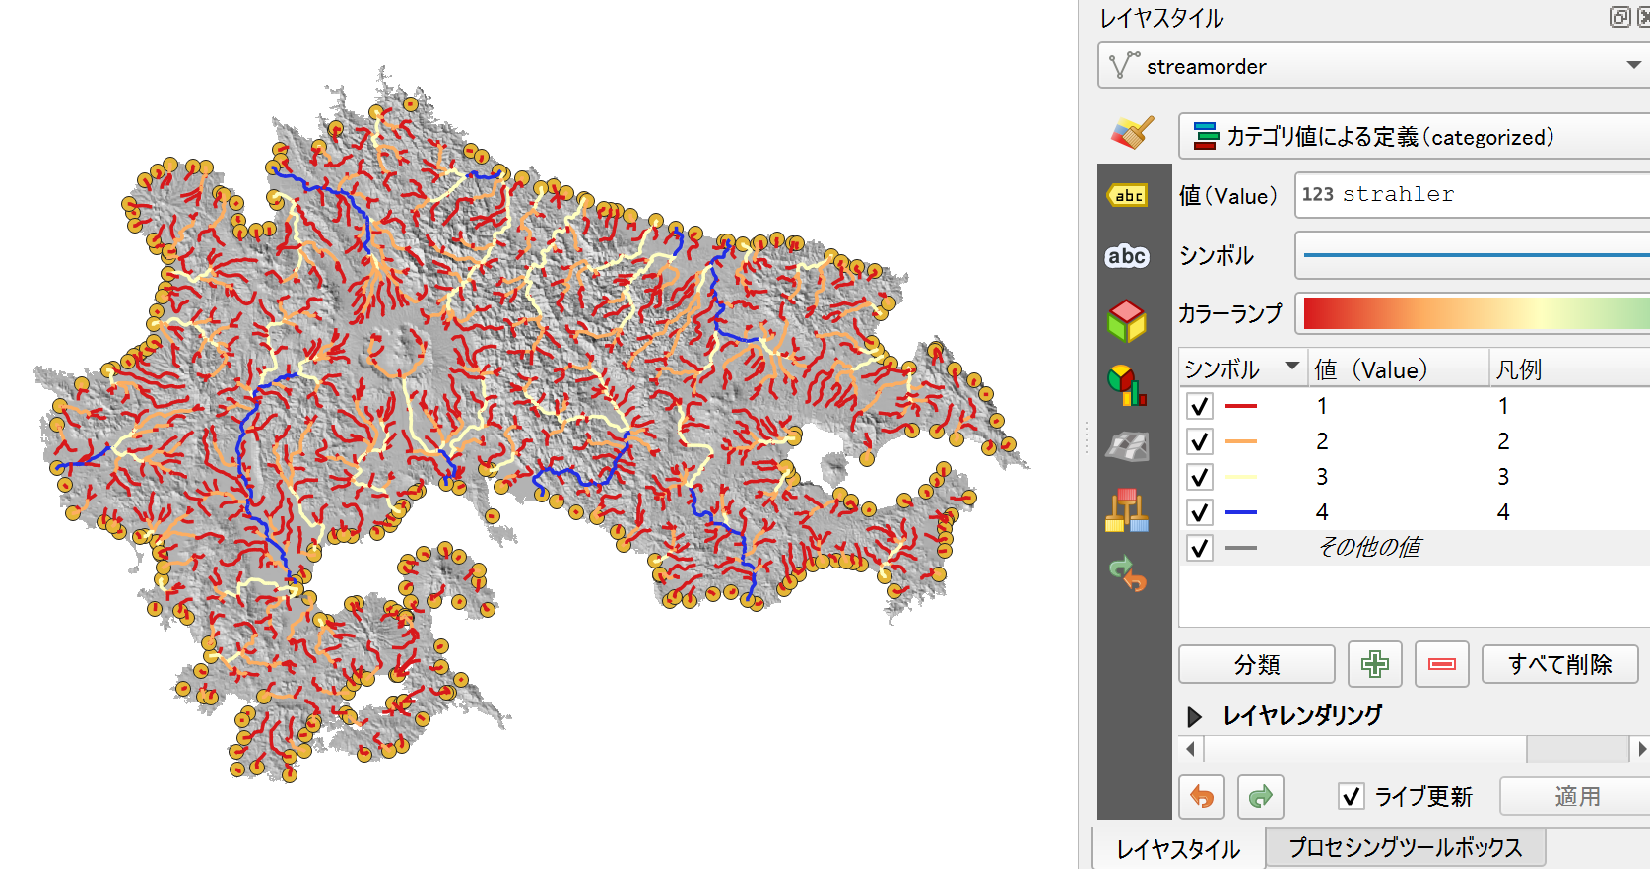Click the orange undo arrow button
1650x869 pixels.
tap(1202, 796)
